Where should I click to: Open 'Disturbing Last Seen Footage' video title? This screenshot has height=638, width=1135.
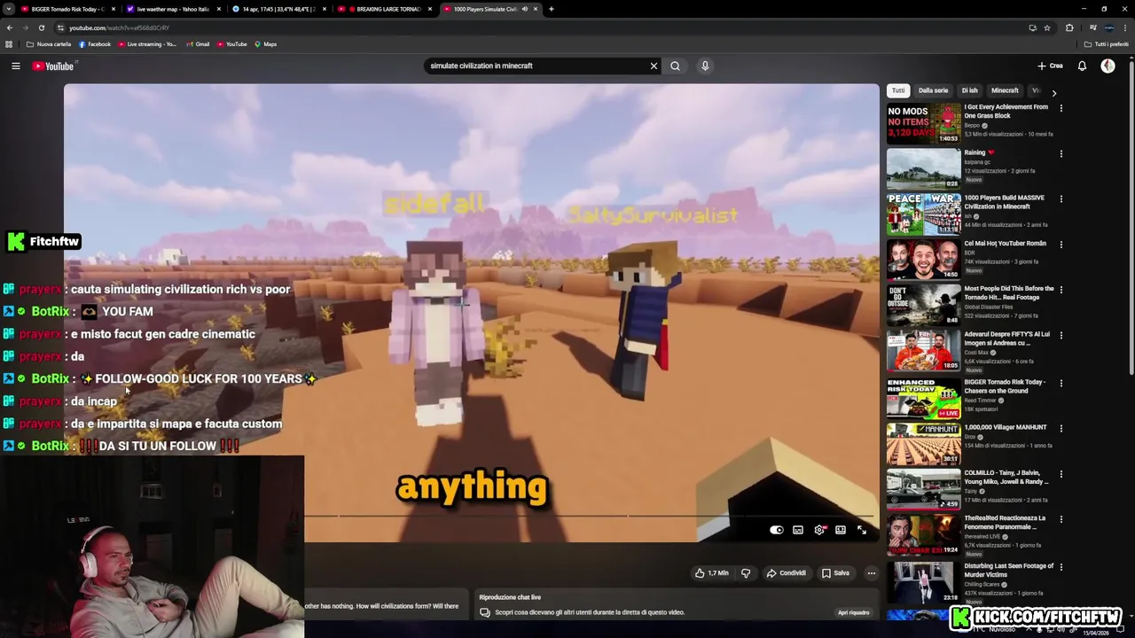pos(1009,570)
